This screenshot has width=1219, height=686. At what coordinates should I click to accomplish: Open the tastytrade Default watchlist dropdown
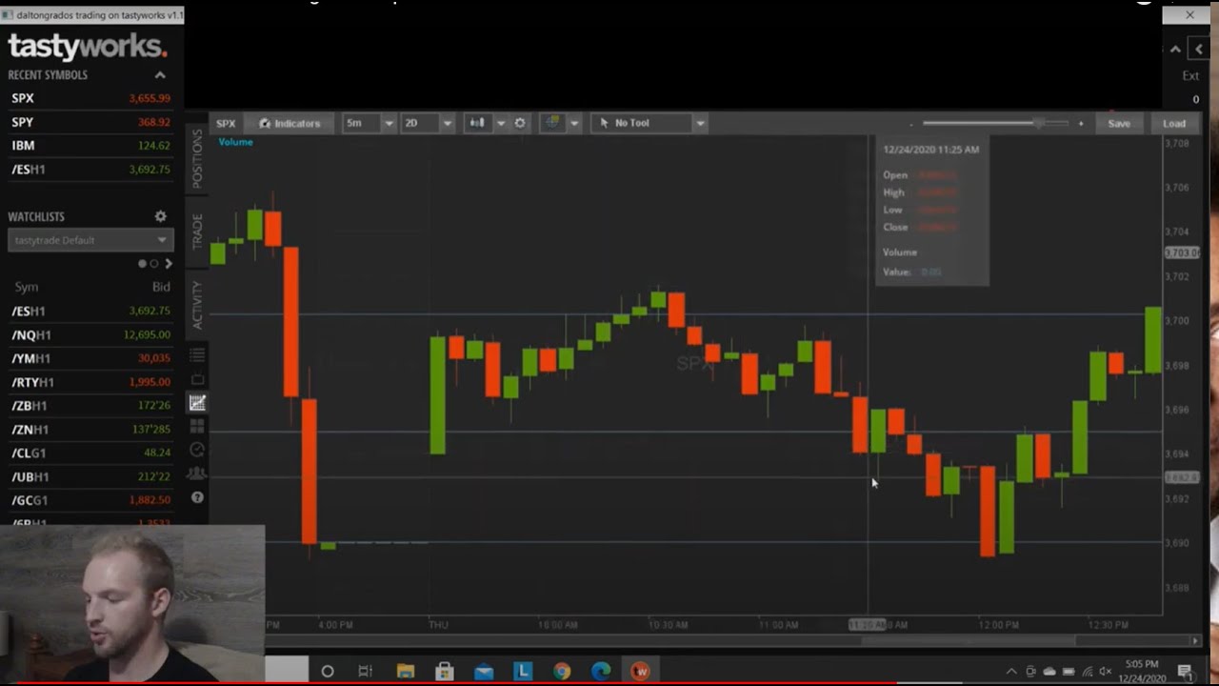click(90, 240)
